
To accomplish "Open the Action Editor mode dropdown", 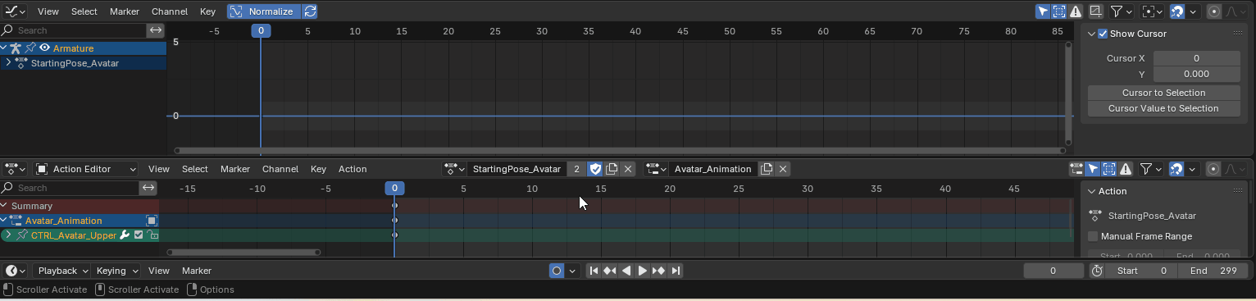I will 86,169.
